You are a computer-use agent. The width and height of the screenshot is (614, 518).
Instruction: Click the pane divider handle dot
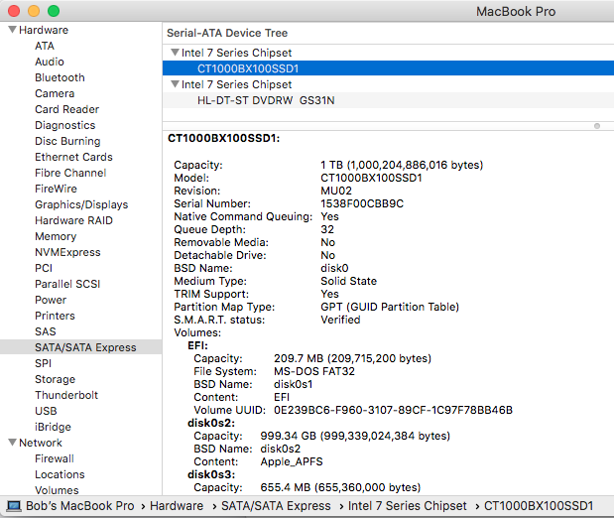coord(597,126)
